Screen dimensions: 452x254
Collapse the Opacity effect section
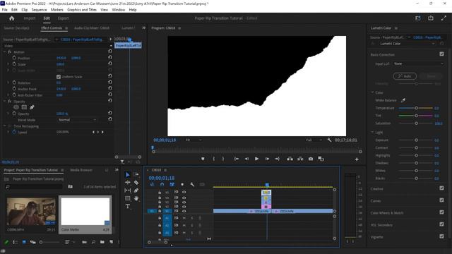(5, 102)
